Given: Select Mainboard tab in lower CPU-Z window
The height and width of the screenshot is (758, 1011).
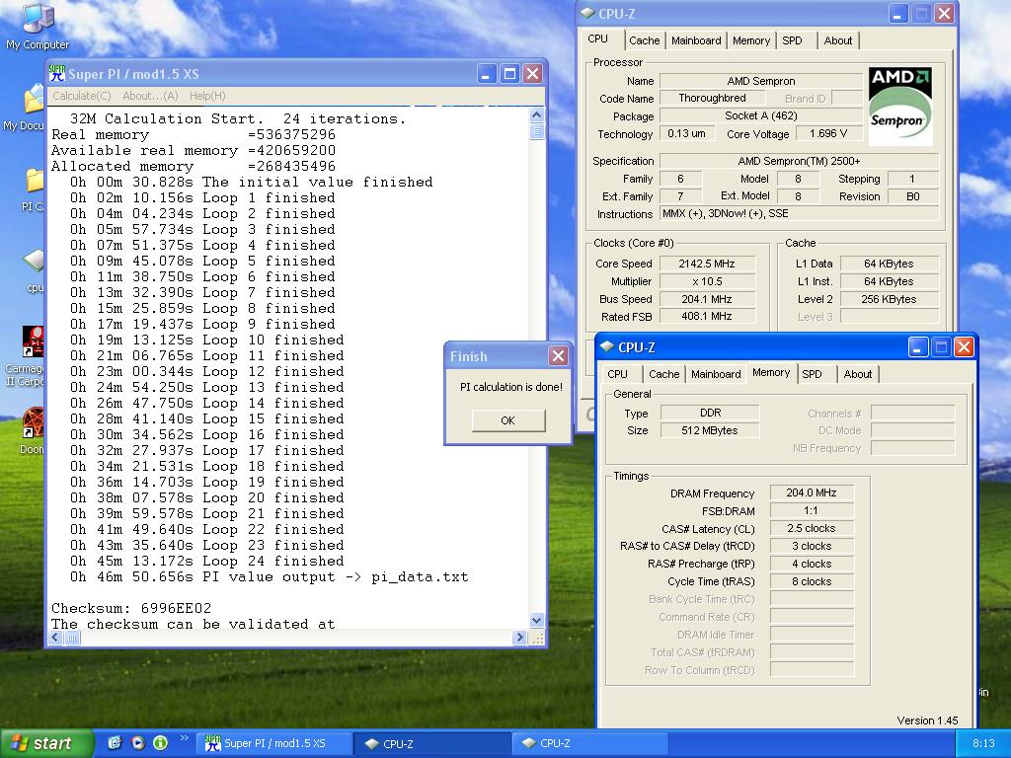Looking at the screenshot, I should (x=716, y=374).
